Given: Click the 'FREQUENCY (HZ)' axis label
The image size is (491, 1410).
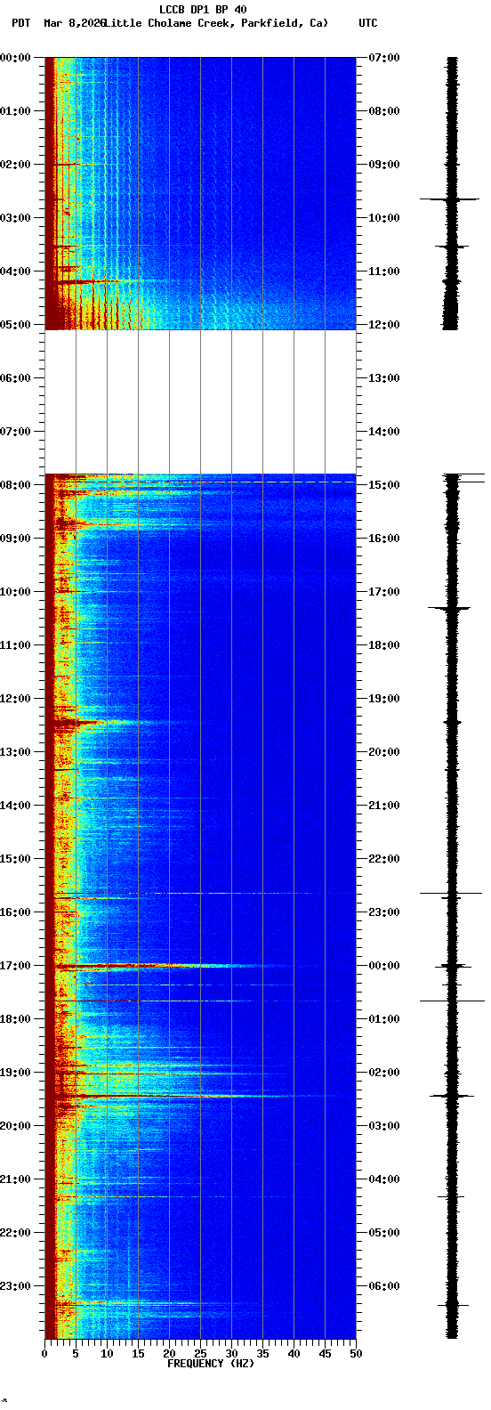Looking at the screenshot, I should coord(211,1364).
